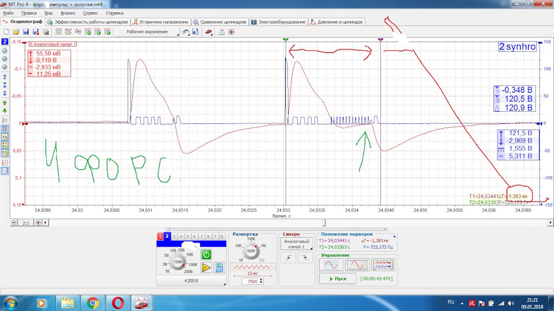Select channel 3 button
The width and height of the screenshot is (554, 311).
pyautogui.click(x=174, y=236)
